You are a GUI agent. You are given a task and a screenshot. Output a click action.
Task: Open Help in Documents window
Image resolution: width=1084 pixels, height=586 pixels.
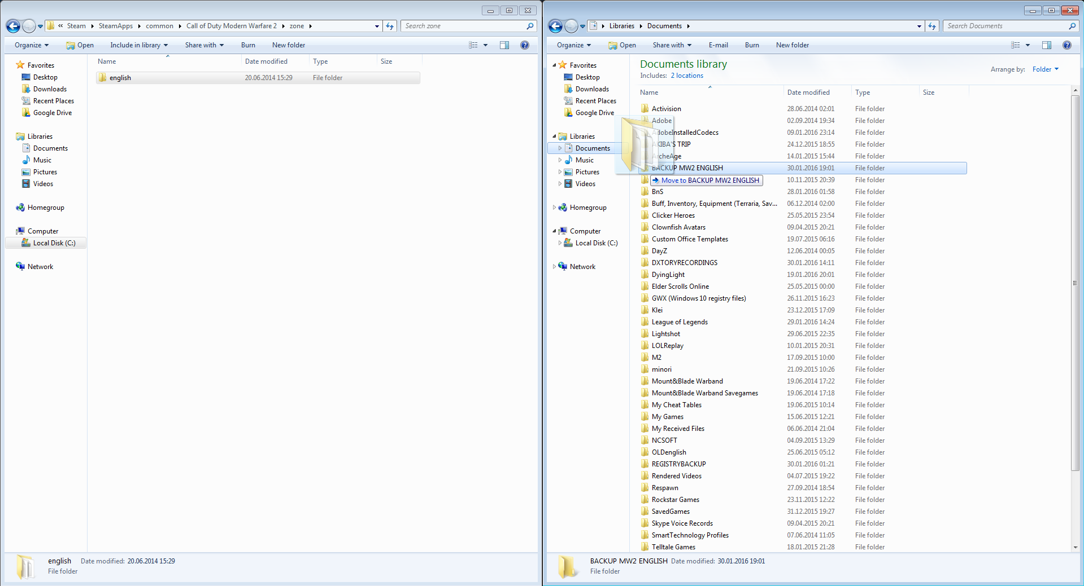(1067, 45)
